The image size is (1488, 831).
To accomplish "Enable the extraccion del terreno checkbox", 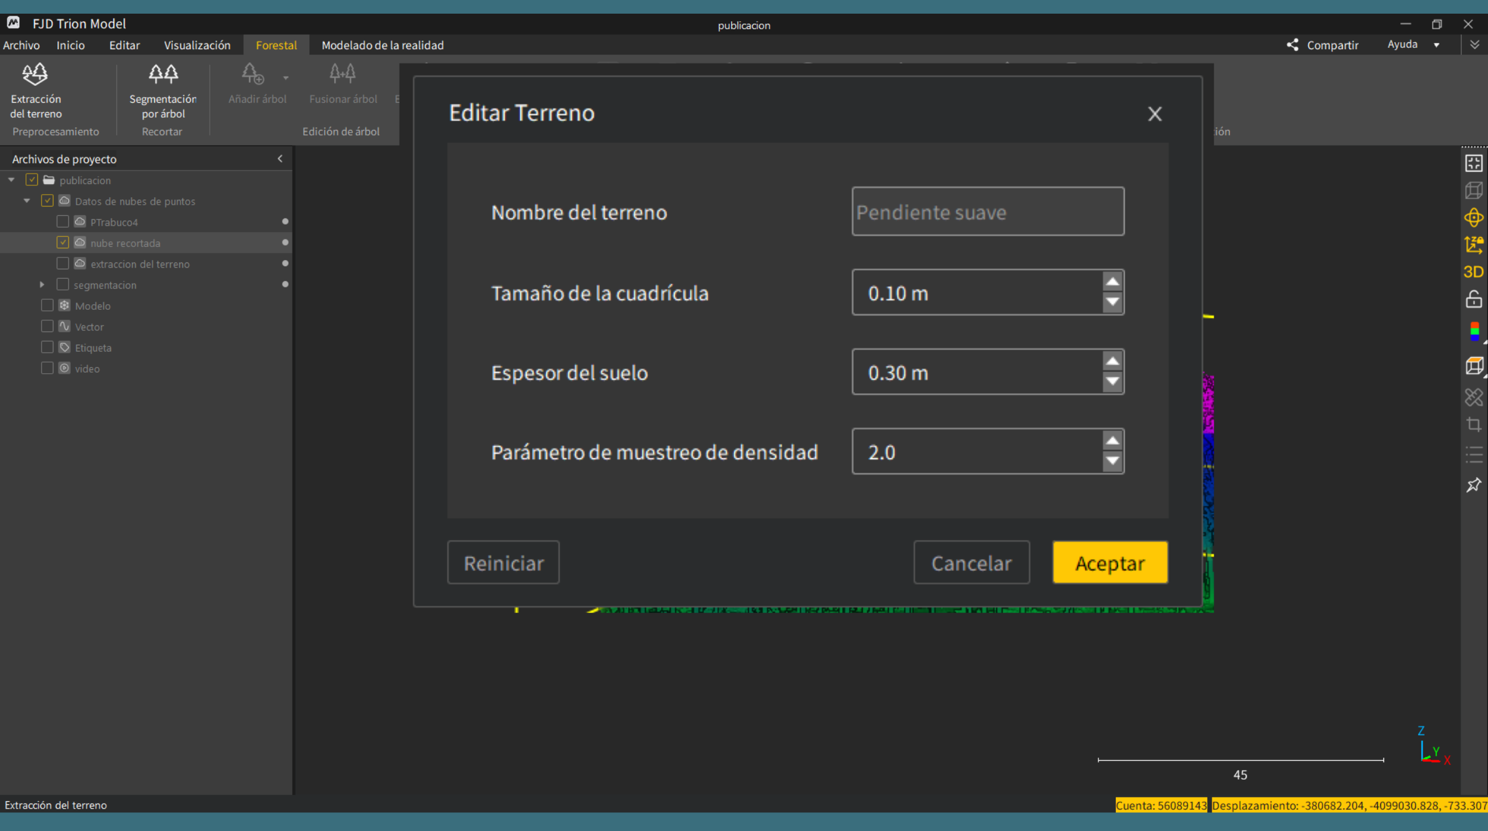I will click(63, 264).
